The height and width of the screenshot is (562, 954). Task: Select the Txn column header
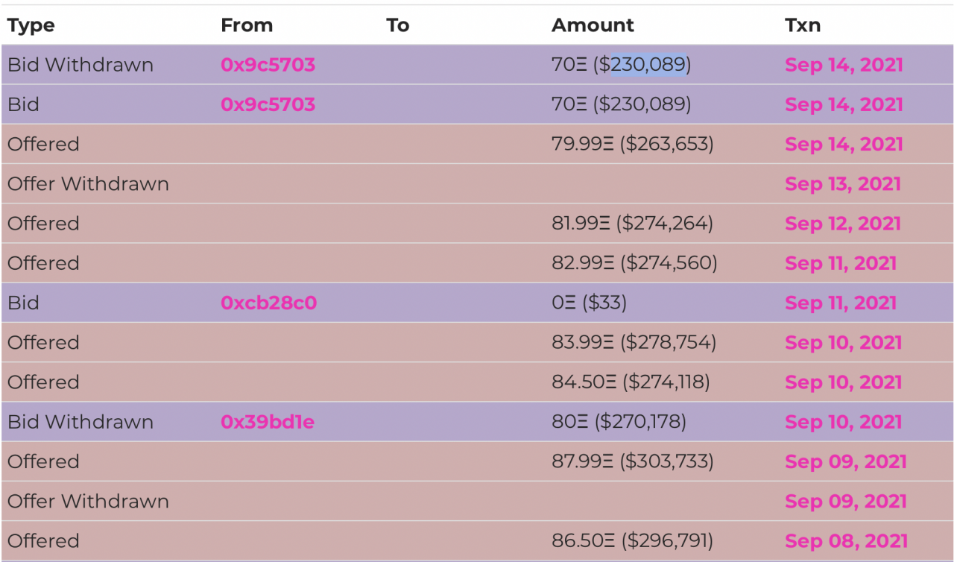[x=802, y=25]
